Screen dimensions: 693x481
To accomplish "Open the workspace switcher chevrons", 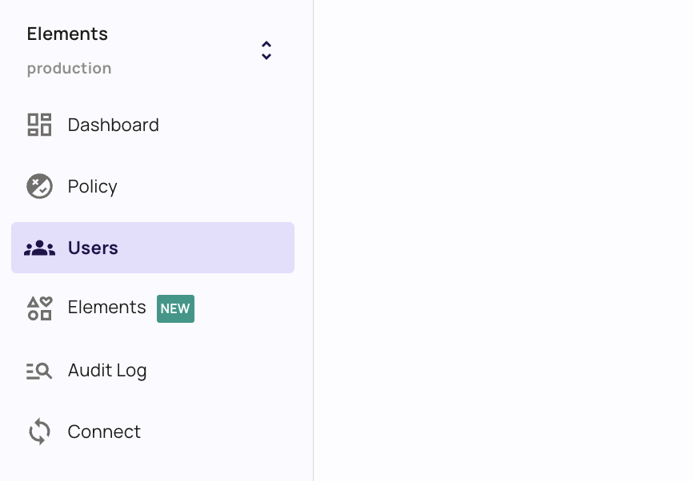I will pos(266,50).
